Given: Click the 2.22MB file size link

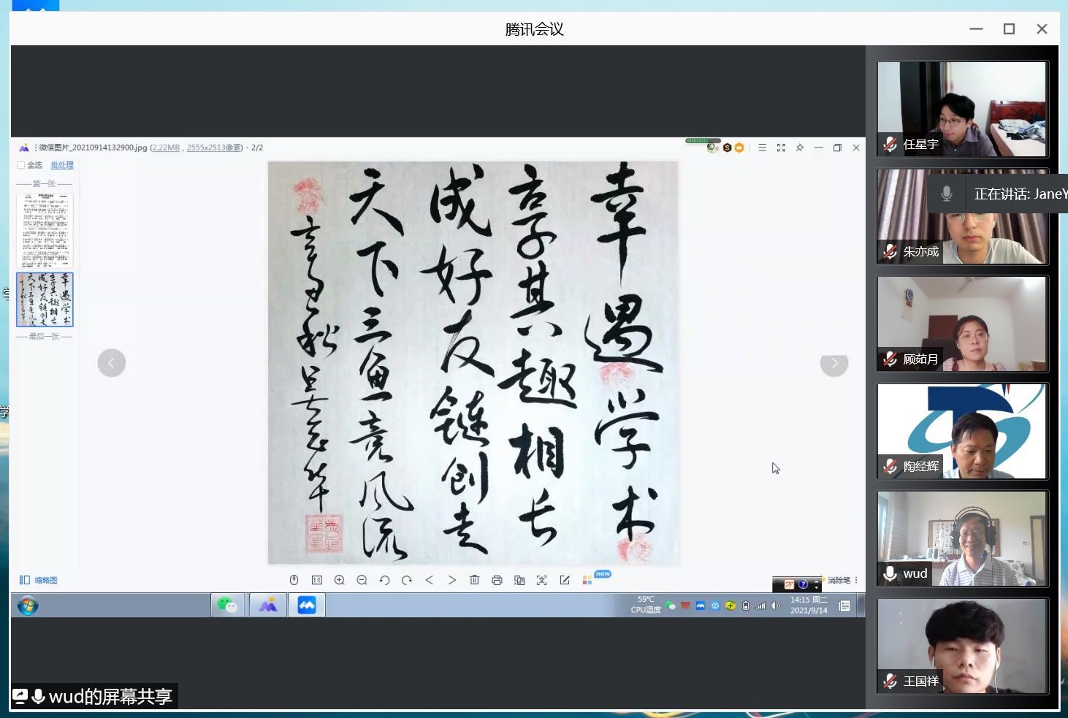Looking at the screenshot, I should coord(166,148).
